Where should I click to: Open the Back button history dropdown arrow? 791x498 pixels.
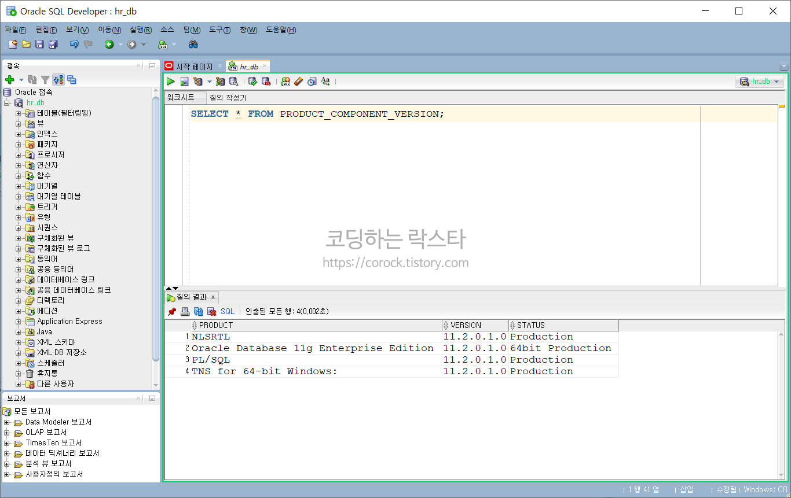tap(120, 45)
